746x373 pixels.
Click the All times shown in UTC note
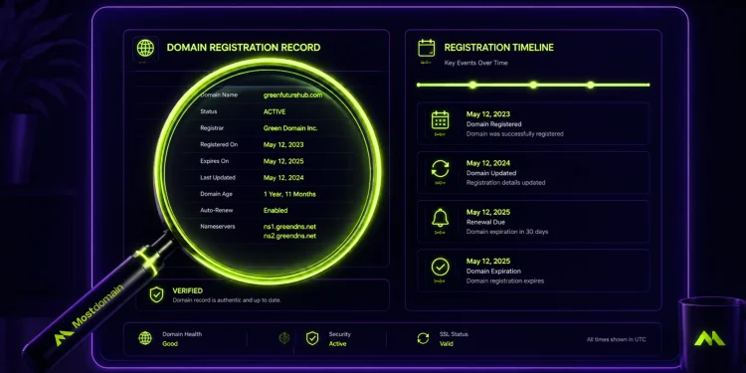click(617, 340)
